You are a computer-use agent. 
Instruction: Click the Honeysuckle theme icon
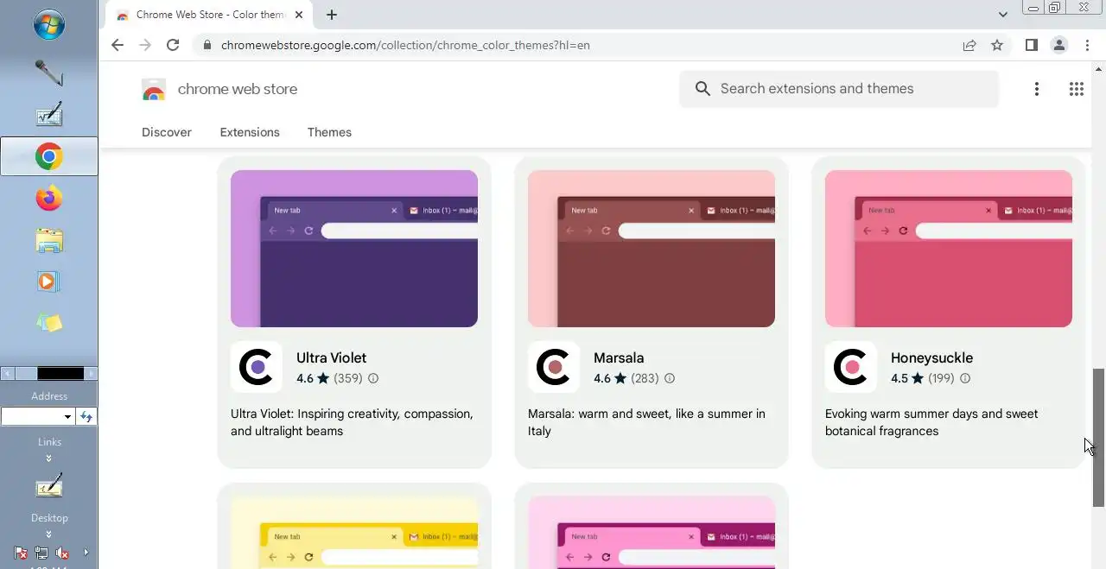[x=851, y=367]
